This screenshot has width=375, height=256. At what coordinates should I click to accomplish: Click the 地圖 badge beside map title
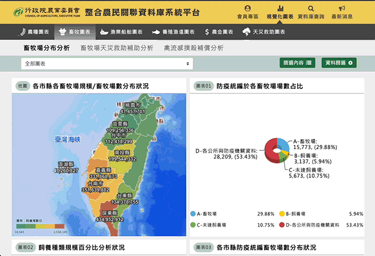click(x=23, y=86)
